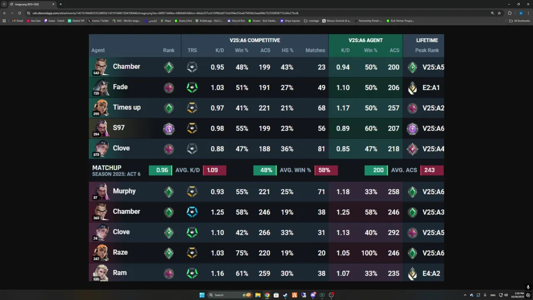This screenshot has height=300, width=533.
Task: Click Raze's 100% agent win rate
Action: [369, 253]
